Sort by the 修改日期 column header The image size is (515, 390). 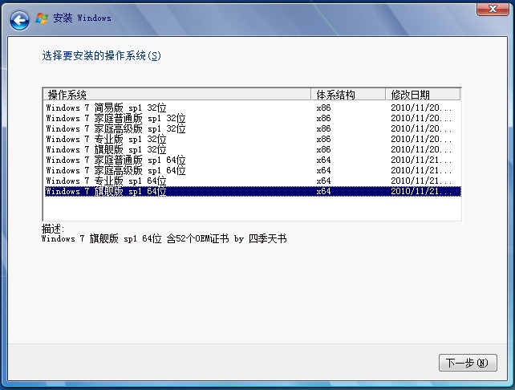coord(423,95)
